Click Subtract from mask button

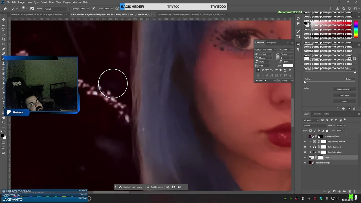131,187
